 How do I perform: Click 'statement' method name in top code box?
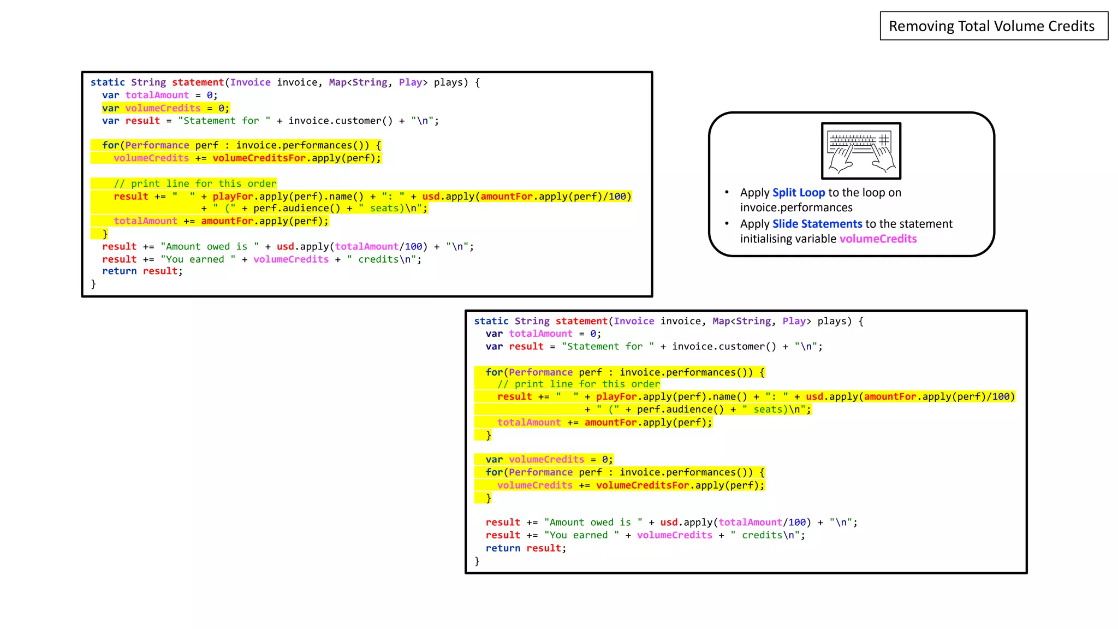(198, 82)
